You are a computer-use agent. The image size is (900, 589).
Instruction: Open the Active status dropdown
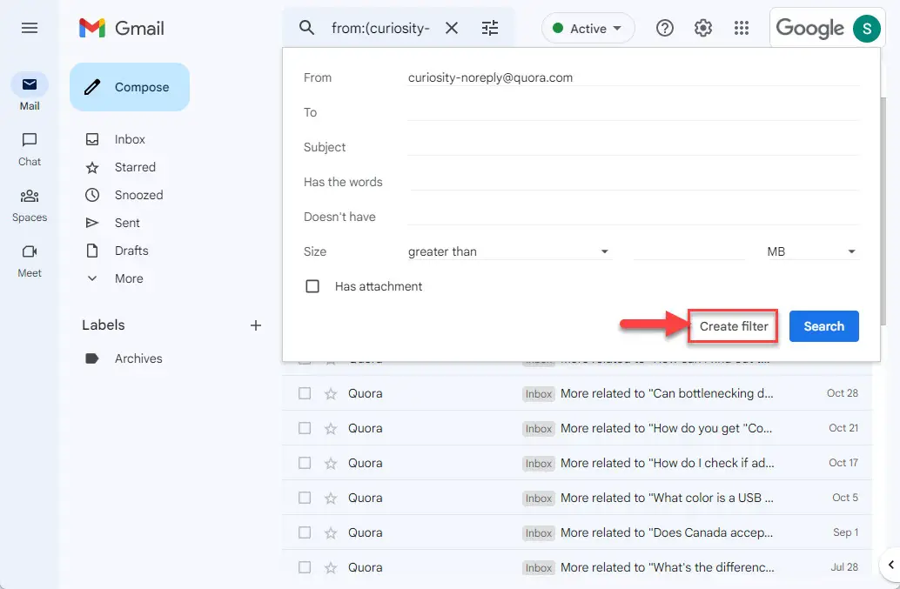click(x=588, y=28)
